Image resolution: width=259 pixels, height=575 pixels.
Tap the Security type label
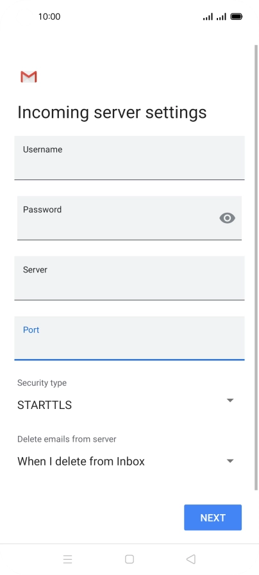tap(42, 383)
